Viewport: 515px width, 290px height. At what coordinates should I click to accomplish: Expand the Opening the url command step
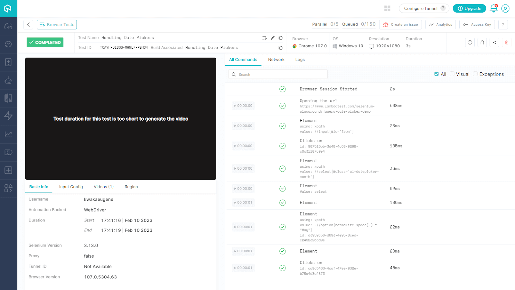click(x=243, y=106)
